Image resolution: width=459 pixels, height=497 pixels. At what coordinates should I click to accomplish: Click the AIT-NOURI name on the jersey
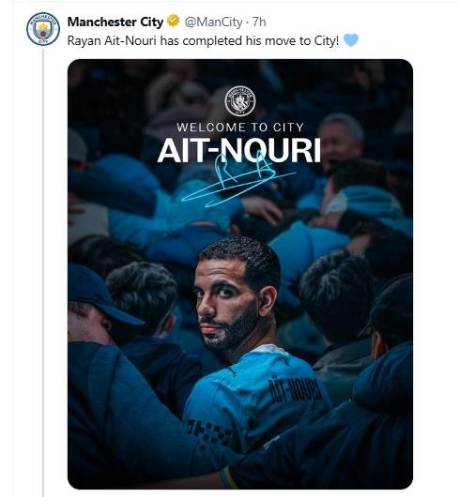pos(295,391)
